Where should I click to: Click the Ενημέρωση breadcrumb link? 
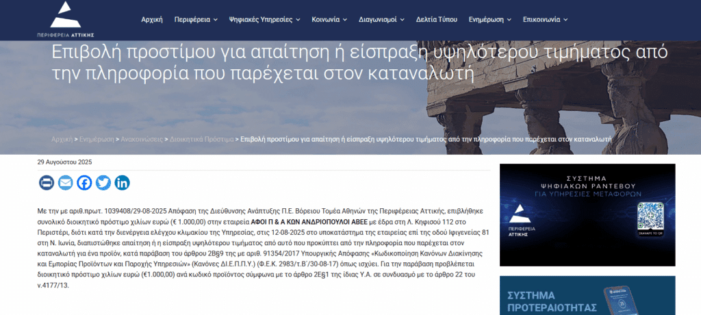[x=97, y=139]
